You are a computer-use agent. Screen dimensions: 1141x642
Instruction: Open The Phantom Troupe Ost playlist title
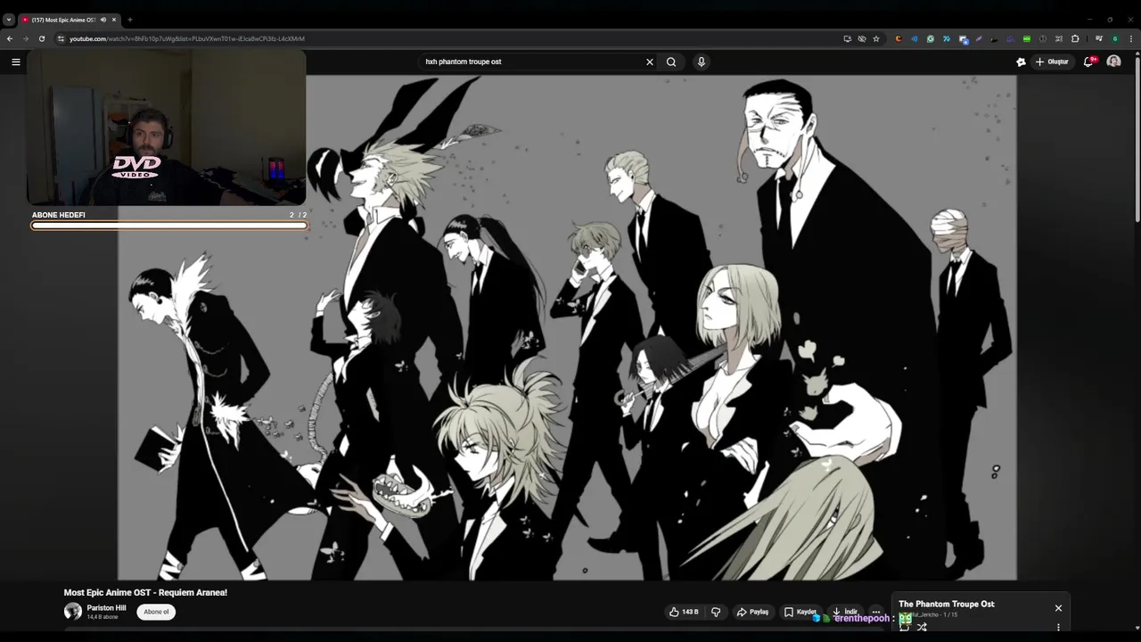tap(947, 604)
